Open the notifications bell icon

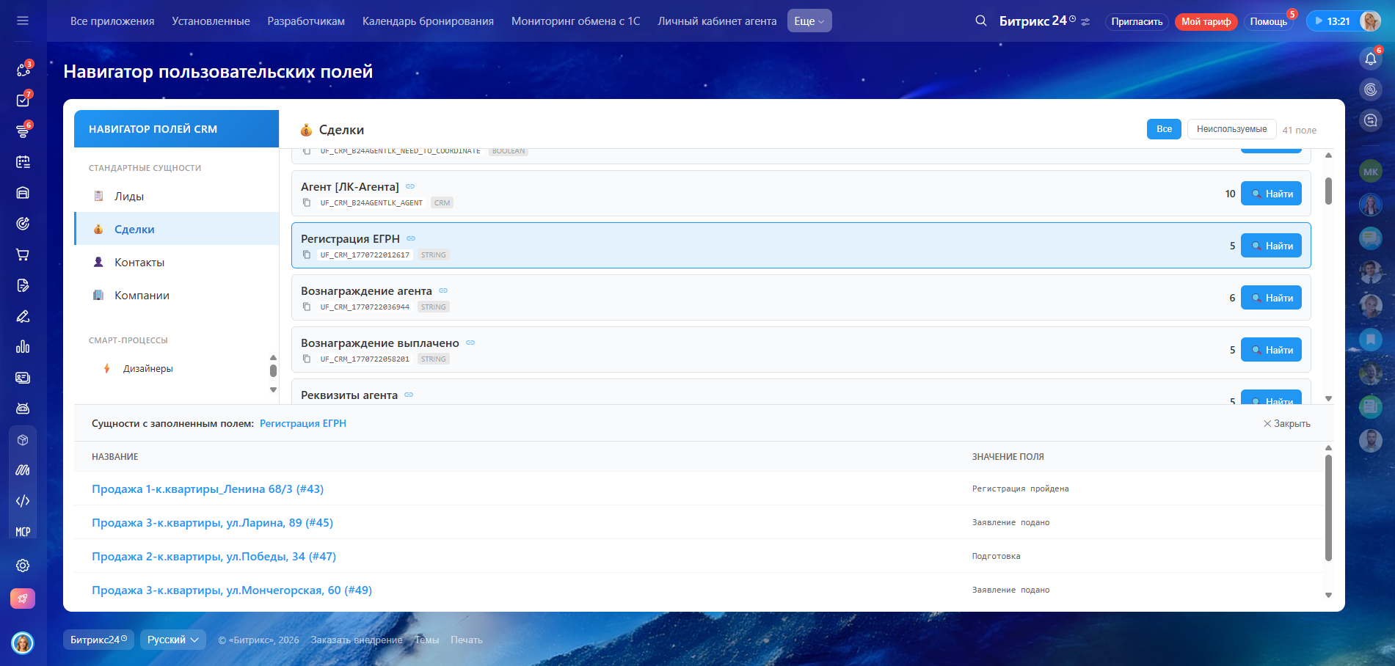[1370, 59]
